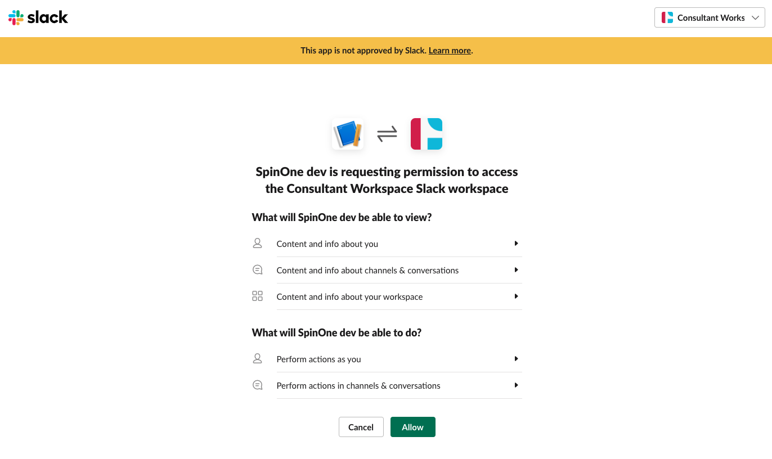
Task: Click the chat icon beside 'Perform actions in channels'
Action: click(258, 385)
